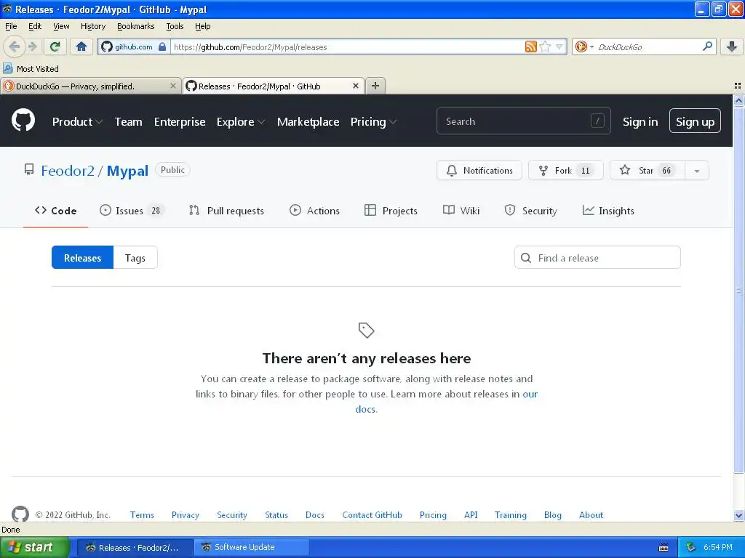Expand the Pricing dropdown in header
This screenshot has width=745, height=558.
coord(373,122)
